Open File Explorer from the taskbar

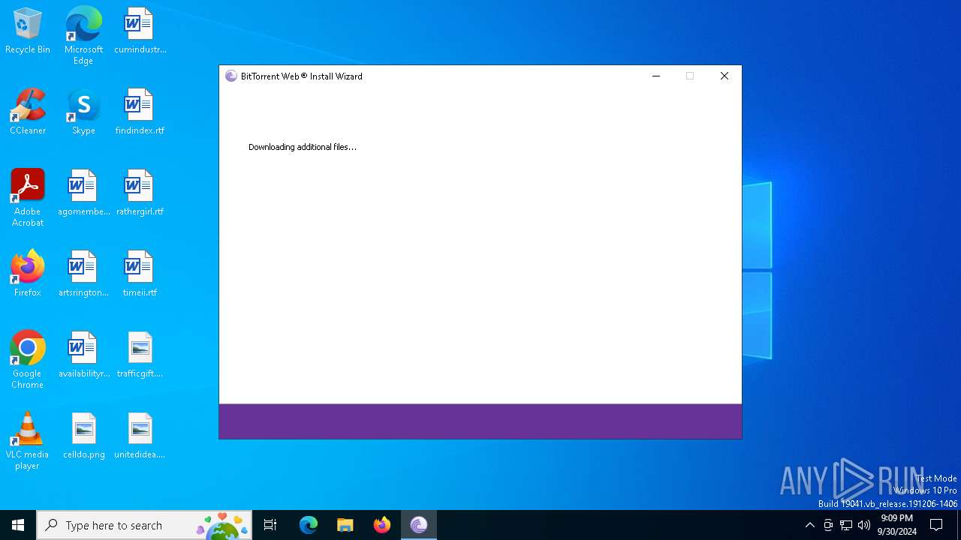click(345, 525)
